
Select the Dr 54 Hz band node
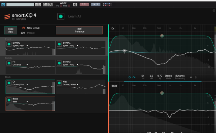[124, 51]
